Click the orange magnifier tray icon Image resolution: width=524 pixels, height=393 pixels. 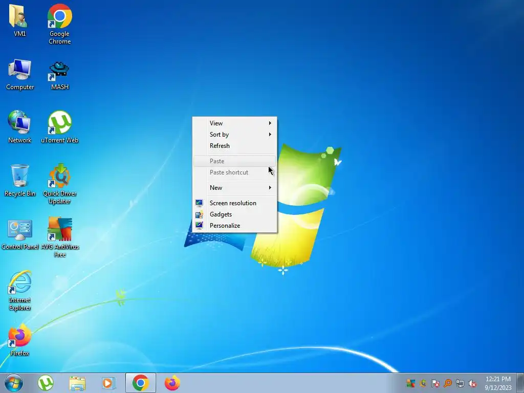[447, 383]
